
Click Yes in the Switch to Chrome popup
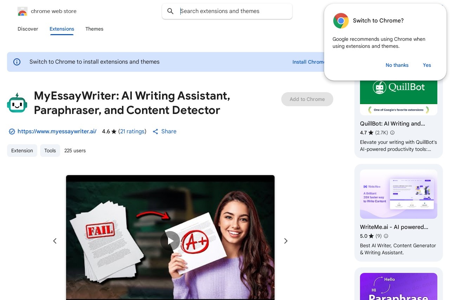pyautogui.click(x=427, y=65)
